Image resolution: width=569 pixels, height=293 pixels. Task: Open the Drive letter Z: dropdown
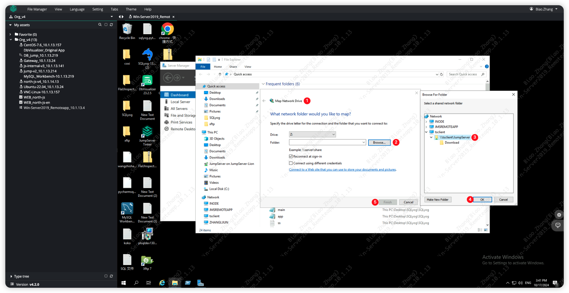click(x=312, y=134)
